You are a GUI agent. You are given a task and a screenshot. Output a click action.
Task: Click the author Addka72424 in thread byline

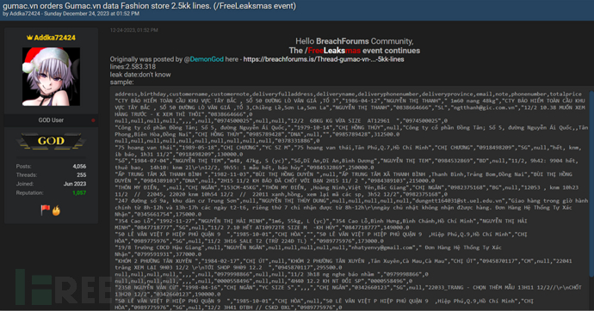coord(25,14)
